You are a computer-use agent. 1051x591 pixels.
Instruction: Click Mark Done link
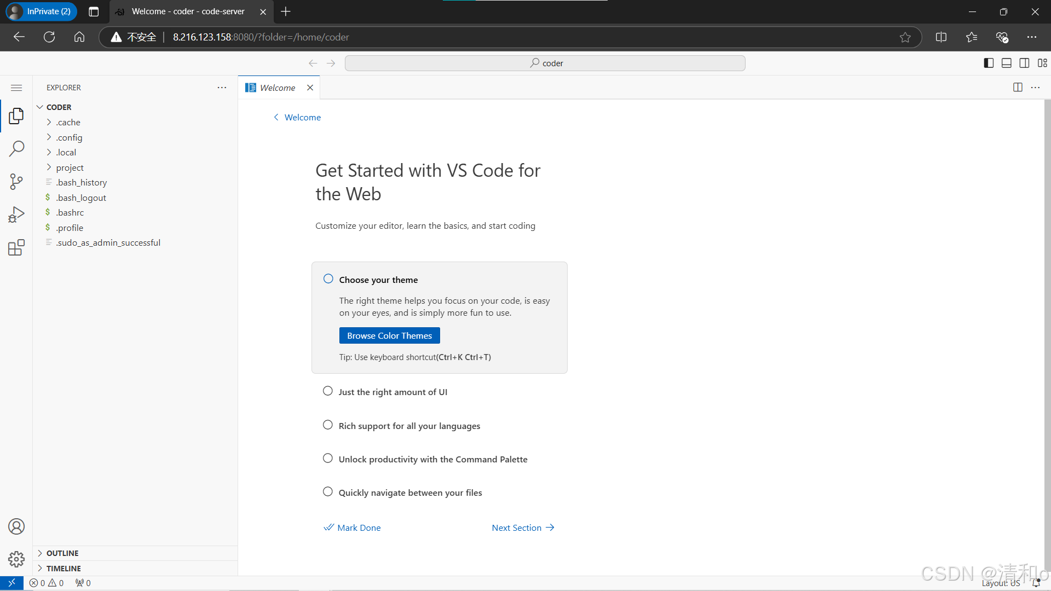click(x=353, y=528)
